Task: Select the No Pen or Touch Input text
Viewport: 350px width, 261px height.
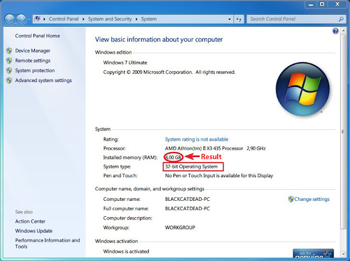Action: 219,176
